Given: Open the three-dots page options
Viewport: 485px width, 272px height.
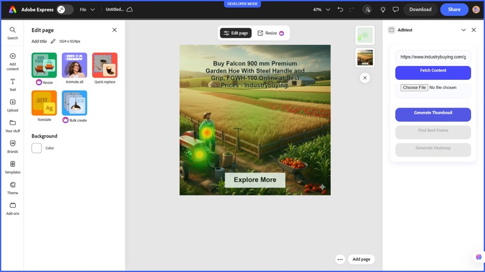Looking at the screenshot, I should click(340, 259).
